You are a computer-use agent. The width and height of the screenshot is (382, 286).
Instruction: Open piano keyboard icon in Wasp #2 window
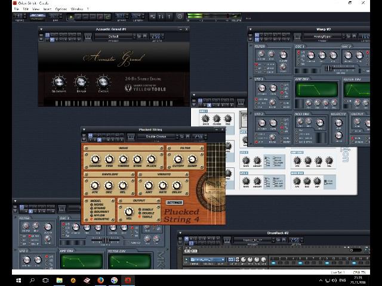pyautogui.click(x=297, y=37)
